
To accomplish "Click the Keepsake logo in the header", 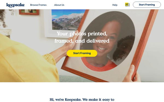I will 15,5.
